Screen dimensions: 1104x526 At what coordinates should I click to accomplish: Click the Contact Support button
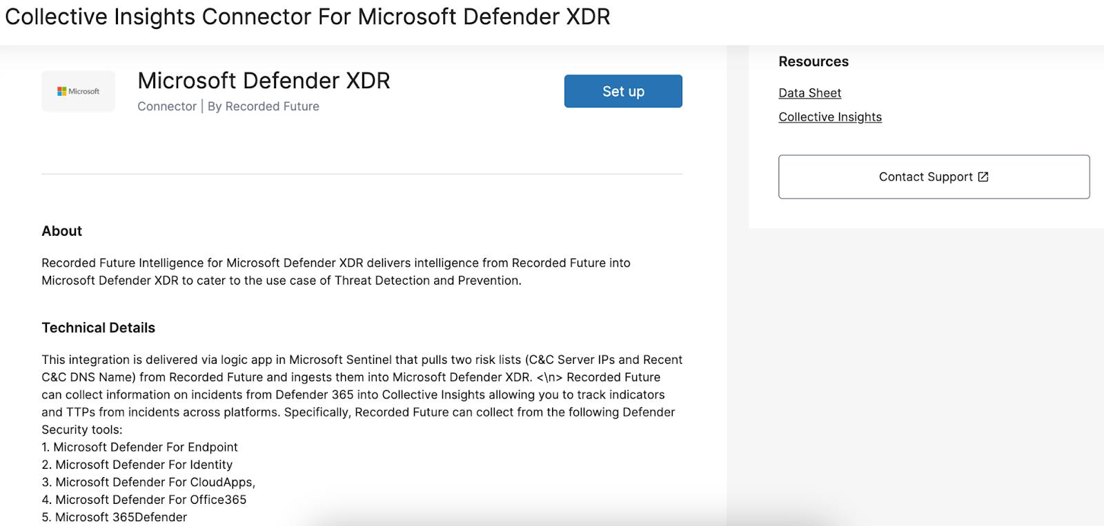tap(925, 177)
